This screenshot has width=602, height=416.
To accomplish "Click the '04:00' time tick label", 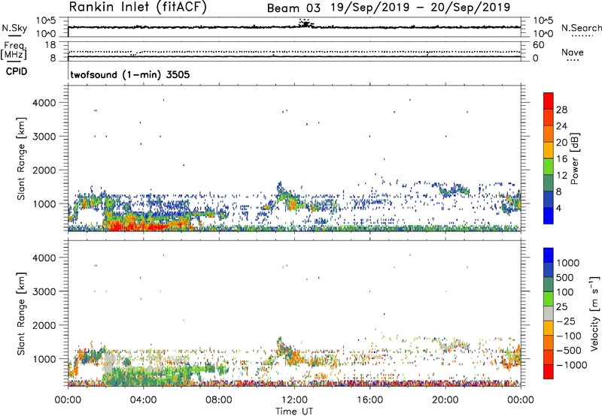I will 143,400.
